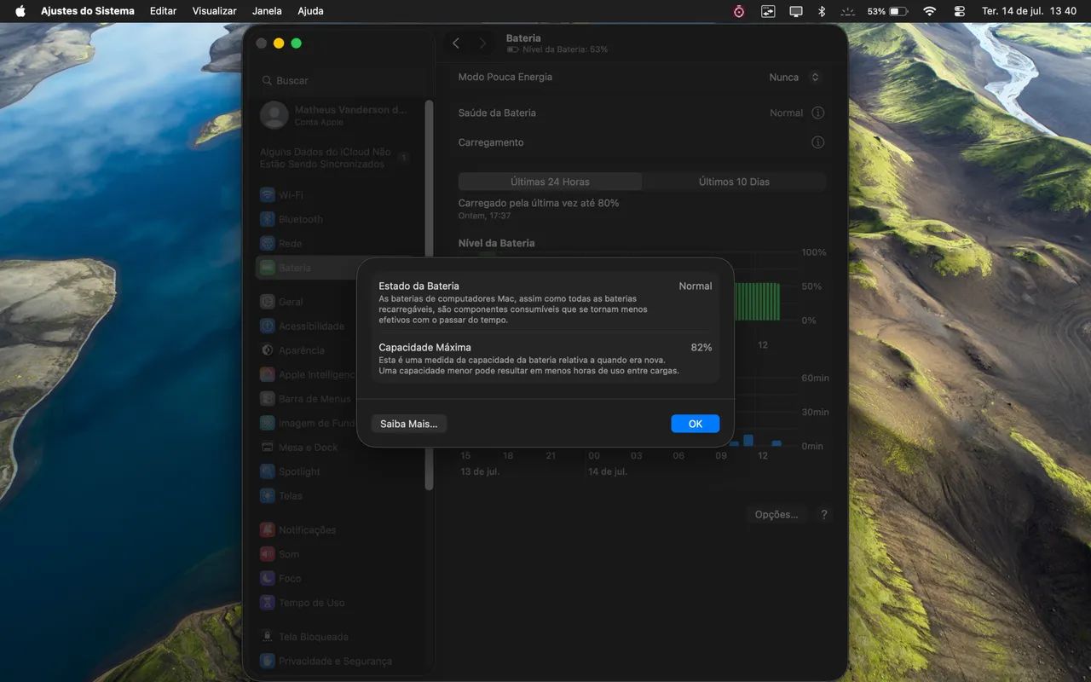
Task: Switch to the Últimos 10 Dias tab
Action: (x=734, y=182)
